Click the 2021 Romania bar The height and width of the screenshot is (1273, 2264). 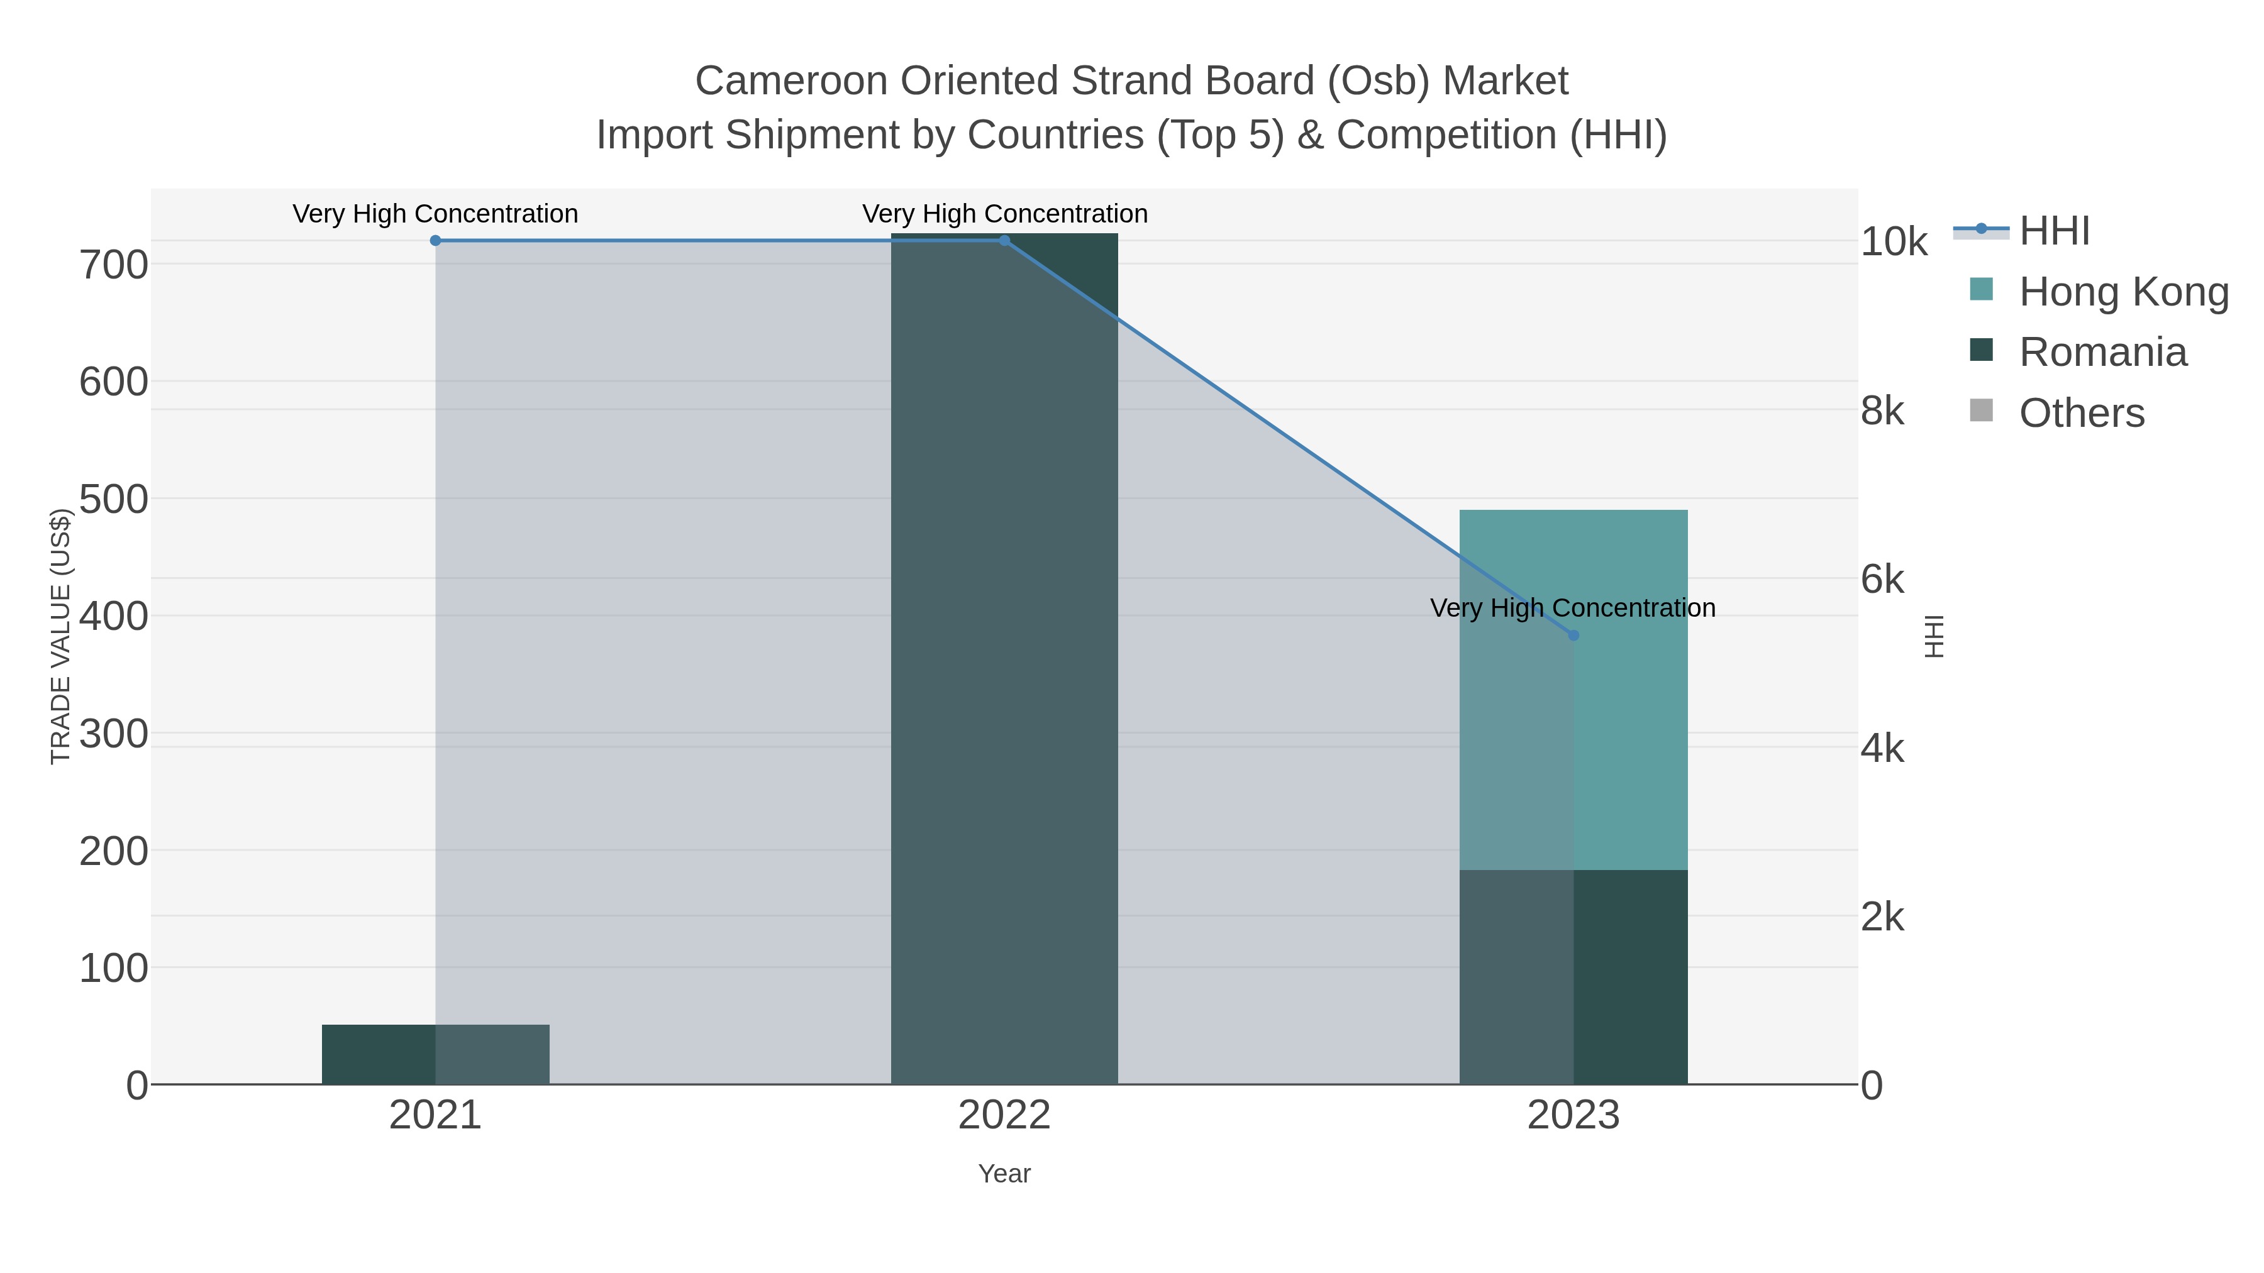[x=435, y=1054]
